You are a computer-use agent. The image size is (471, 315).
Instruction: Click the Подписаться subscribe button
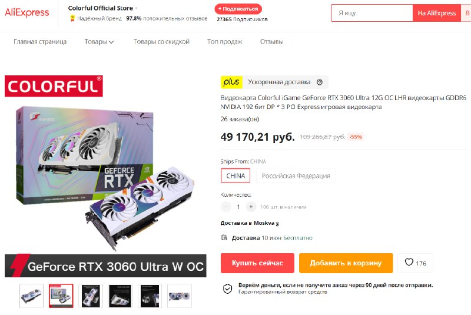pos(238,9)
